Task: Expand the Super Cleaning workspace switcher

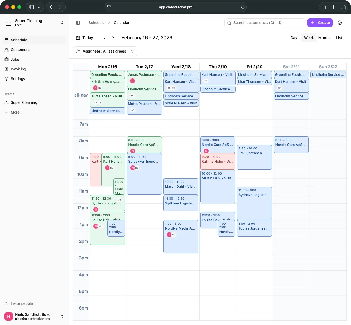Action: pyautogui.click(x=62, y=23)
